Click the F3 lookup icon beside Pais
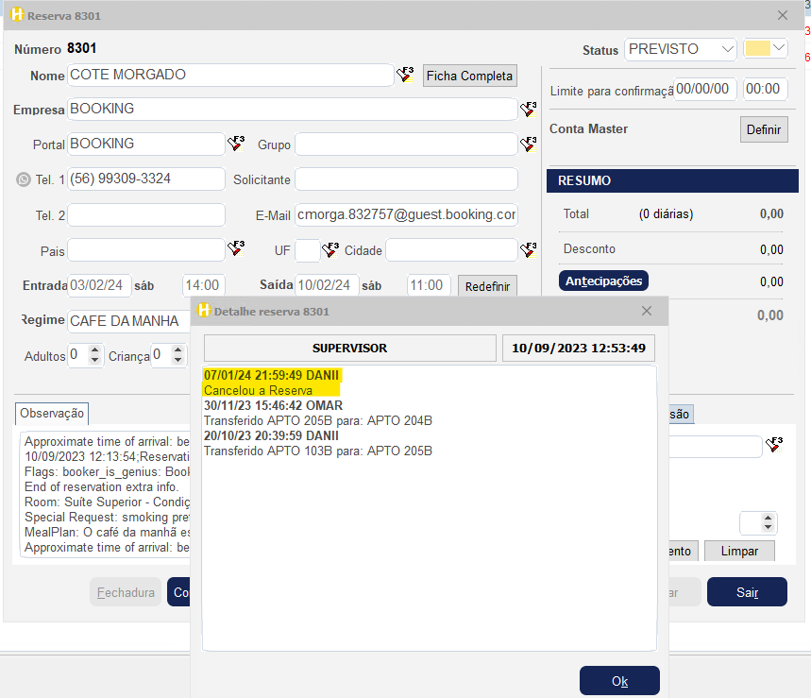The height and width of the screenshot is (698, 811). (x=236, y=249)
